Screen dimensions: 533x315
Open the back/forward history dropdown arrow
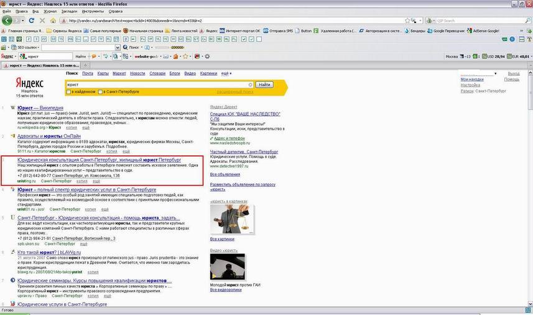tap(23, 21)
